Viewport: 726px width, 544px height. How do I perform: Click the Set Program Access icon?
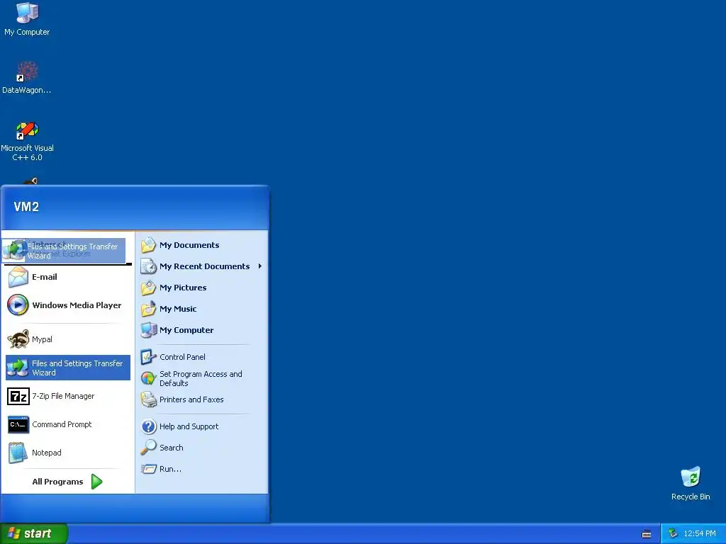[x=149, y=378]
